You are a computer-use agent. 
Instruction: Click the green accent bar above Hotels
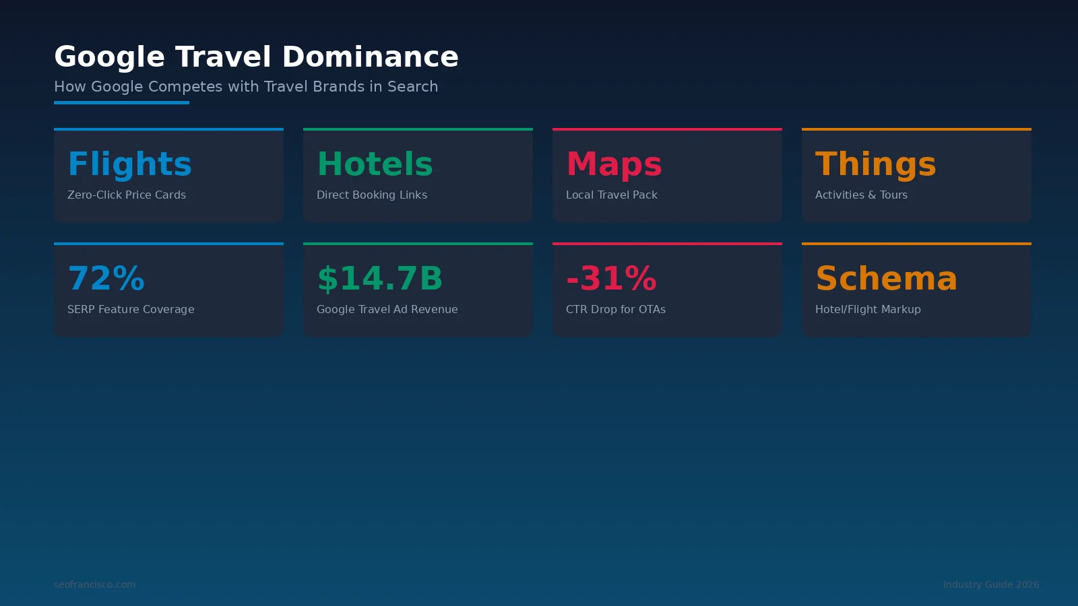coord(418,129)
